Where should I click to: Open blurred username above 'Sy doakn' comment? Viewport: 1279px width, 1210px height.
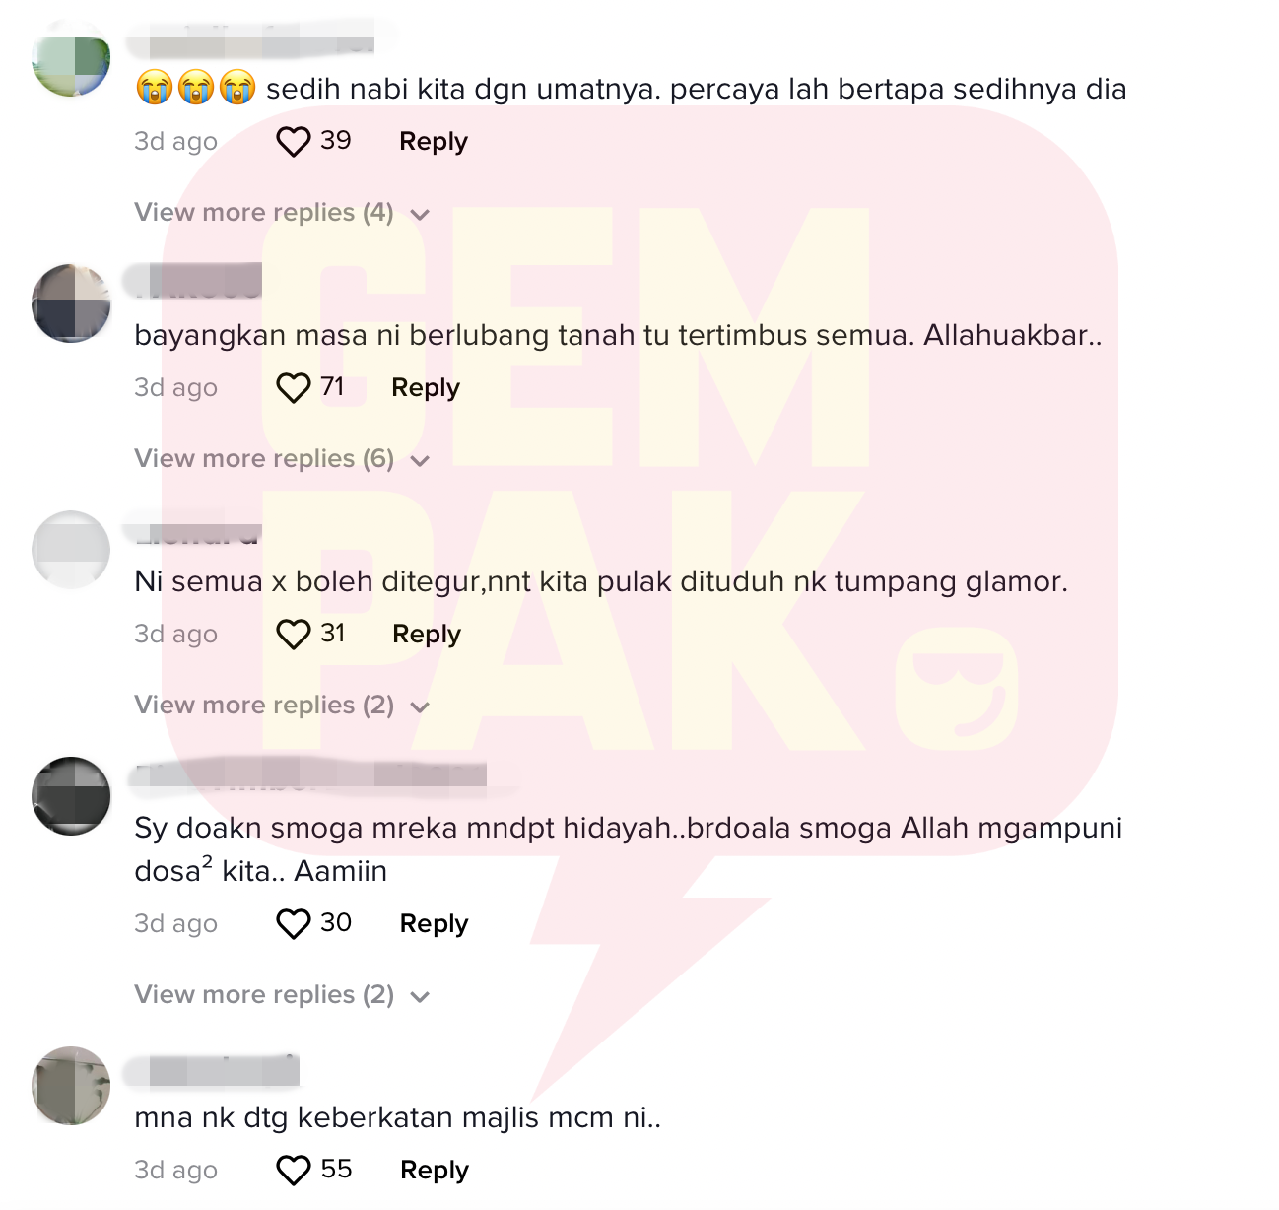(309, 775)
